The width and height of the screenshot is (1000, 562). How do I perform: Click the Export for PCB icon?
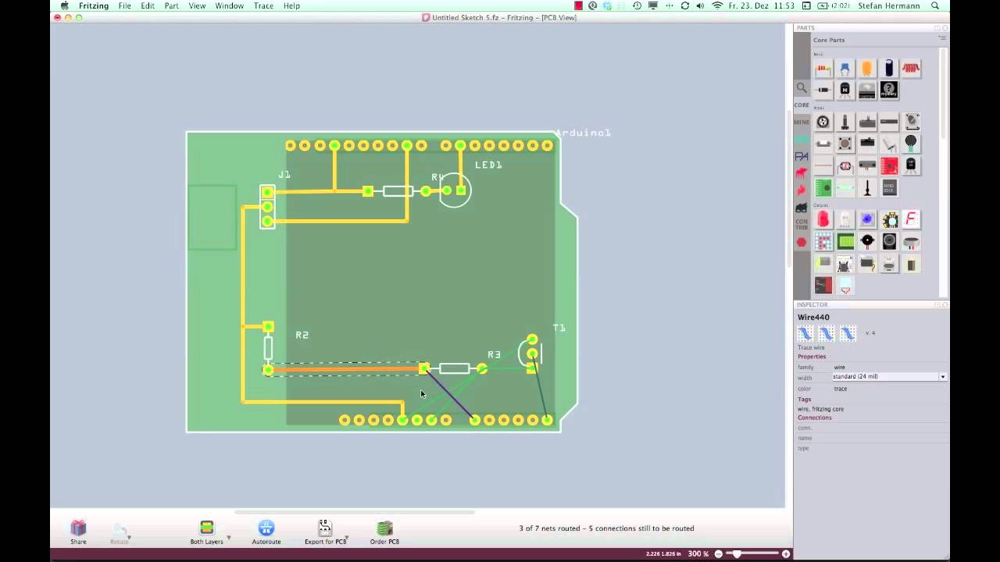[325, 528]
